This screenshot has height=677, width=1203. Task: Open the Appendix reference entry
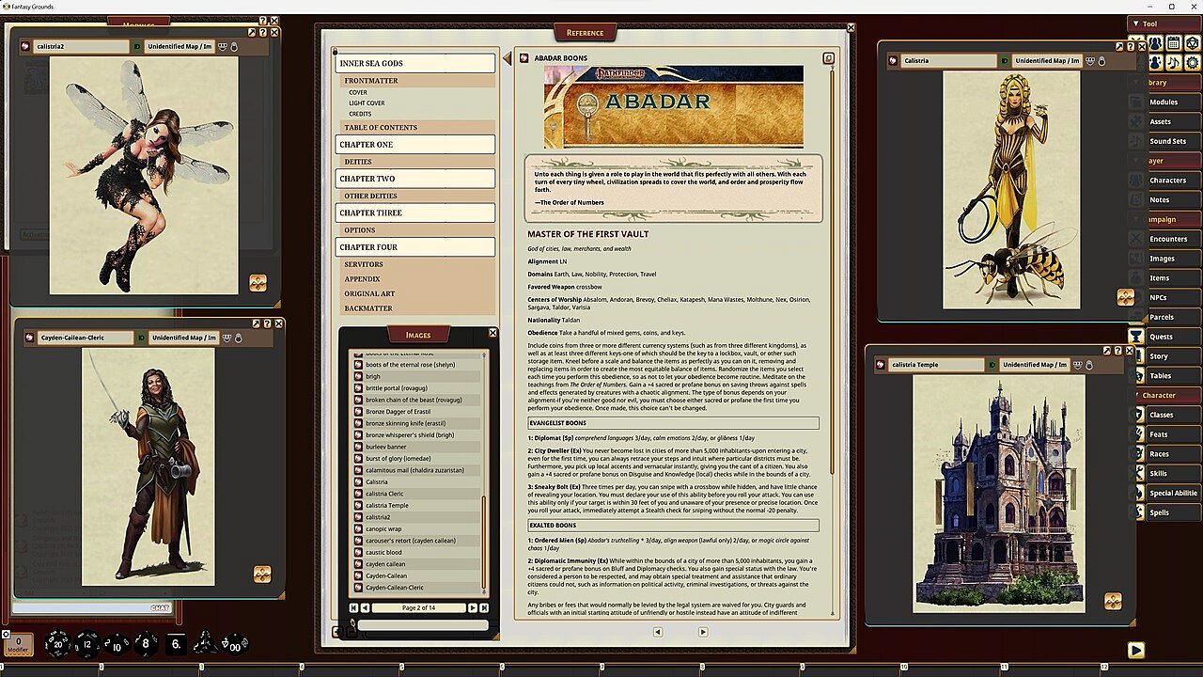pos(362,279)
